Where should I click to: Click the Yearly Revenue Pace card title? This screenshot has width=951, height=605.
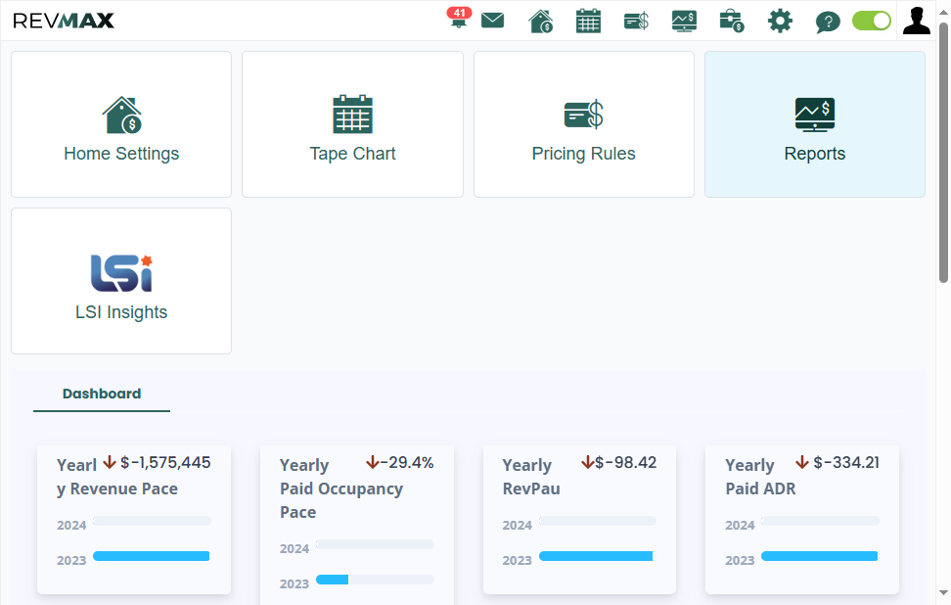pos(117,477)
